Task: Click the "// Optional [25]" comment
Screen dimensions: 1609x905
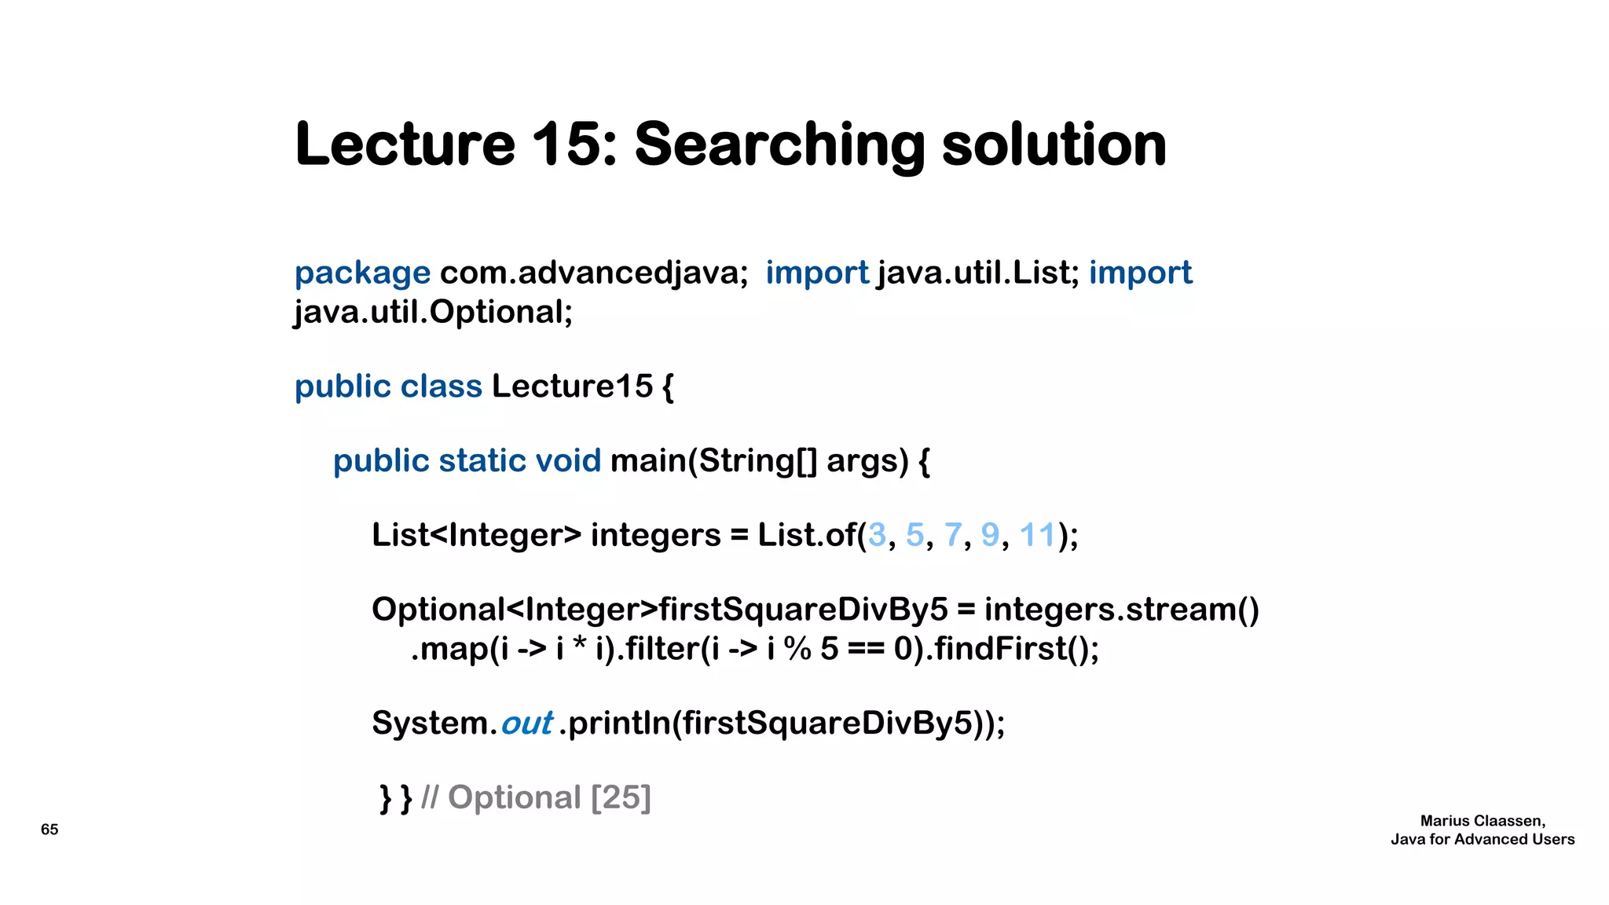Action: tap(536, 798)
